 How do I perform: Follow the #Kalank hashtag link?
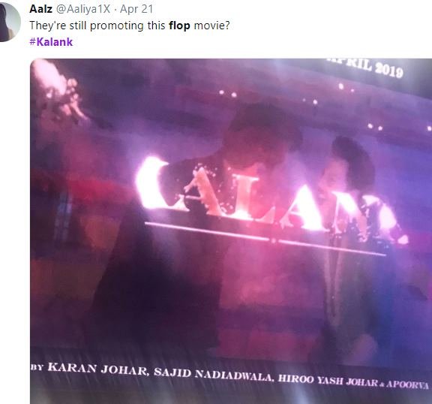pos(51,42)
